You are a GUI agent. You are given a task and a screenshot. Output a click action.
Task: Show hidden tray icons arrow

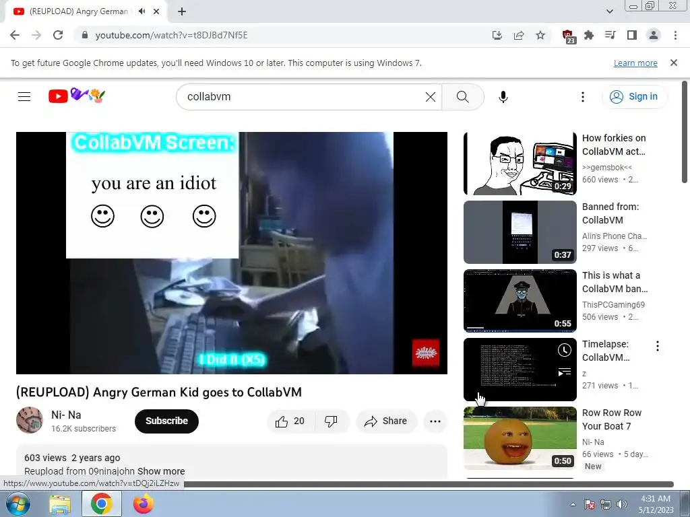point(573,504)
